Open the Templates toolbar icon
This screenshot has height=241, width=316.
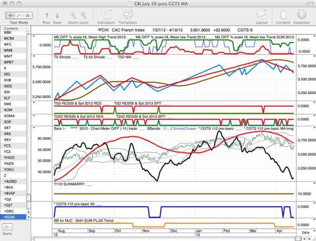pyautogui.click(x=128, y=15)
